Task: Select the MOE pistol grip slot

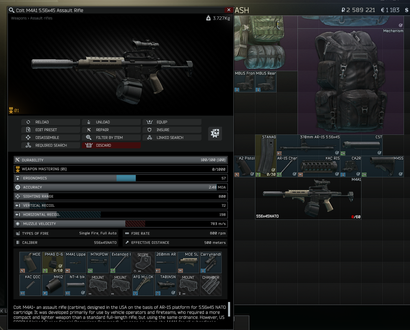Action: [30, 262]
